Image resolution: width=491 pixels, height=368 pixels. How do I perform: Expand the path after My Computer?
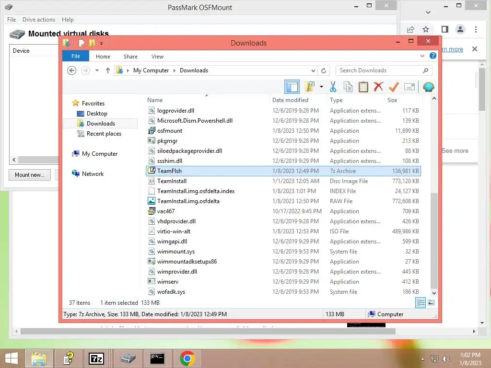coord(174,70)
